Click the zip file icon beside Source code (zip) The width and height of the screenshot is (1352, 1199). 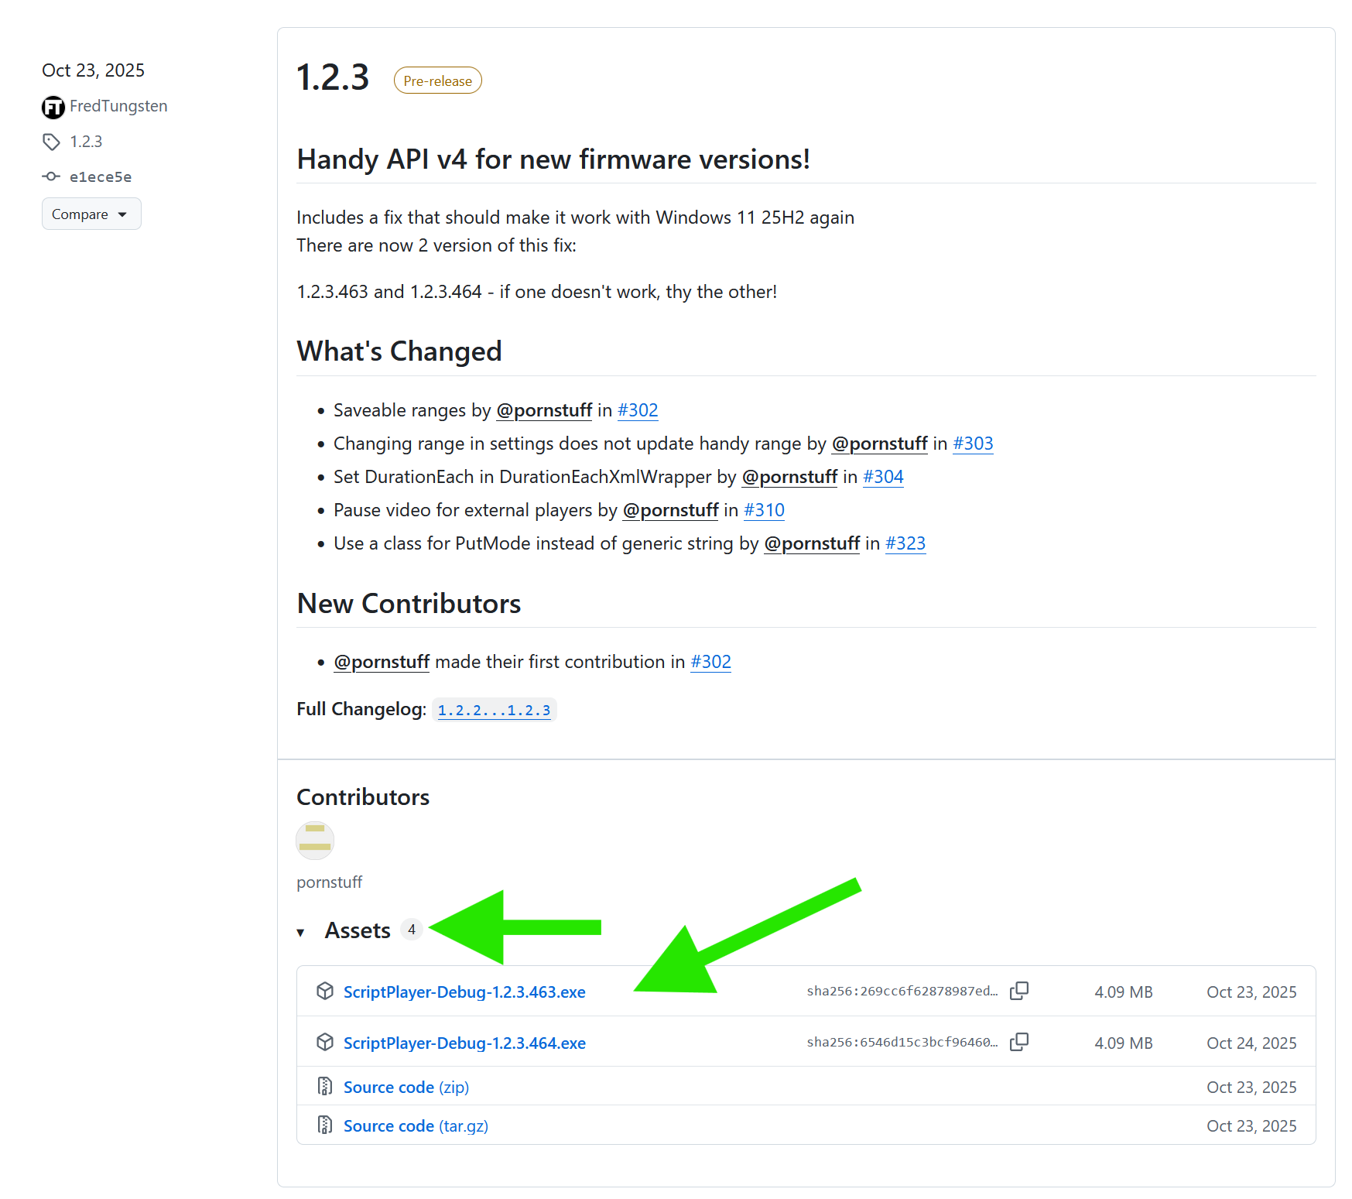point(325,1086)
